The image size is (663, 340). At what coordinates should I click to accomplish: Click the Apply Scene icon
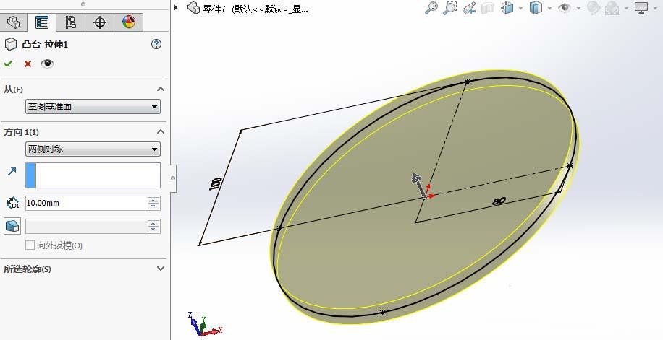click(x=612, y=8)
